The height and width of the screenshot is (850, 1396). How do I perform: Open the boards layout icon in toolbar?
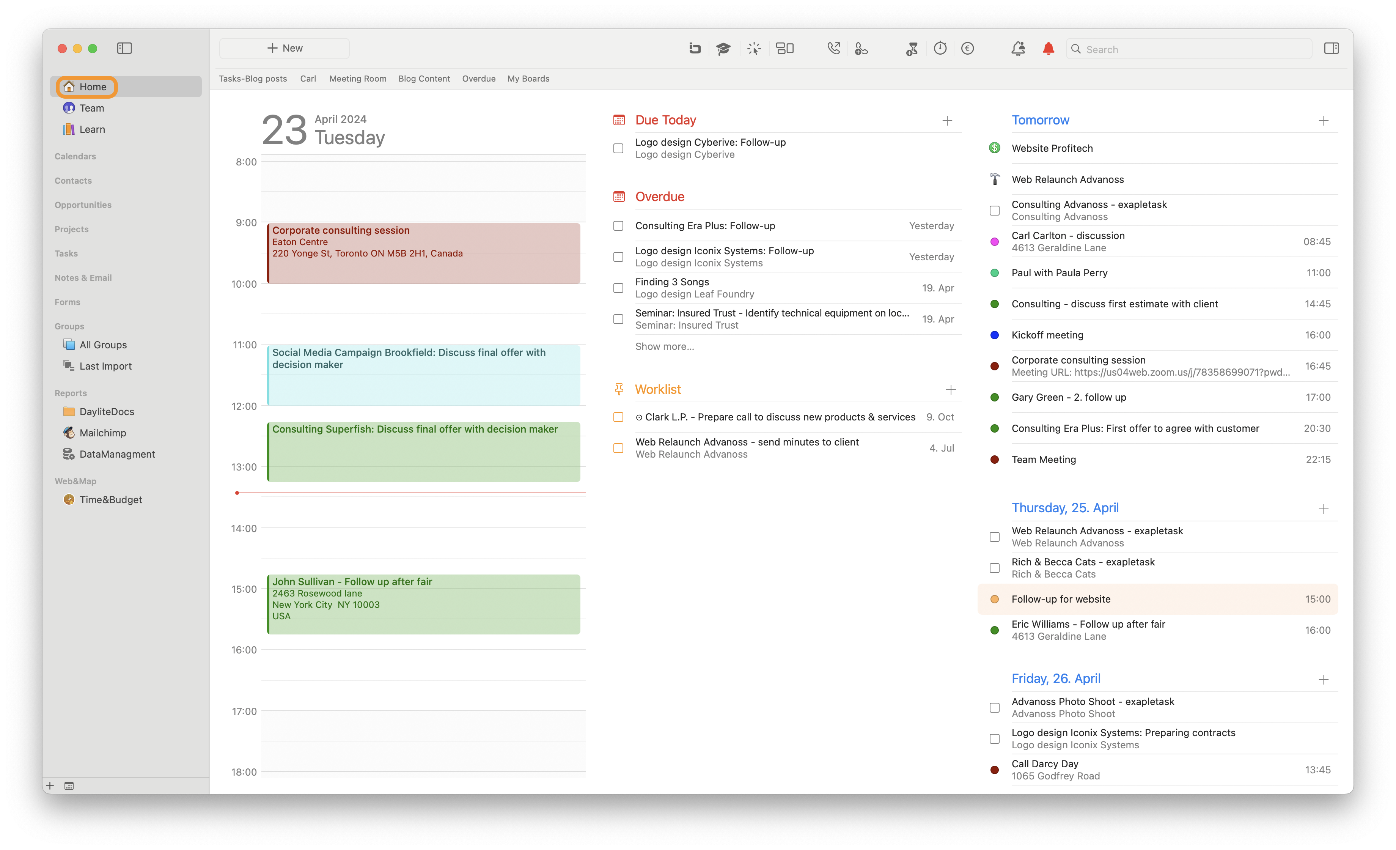coord(785,49)
